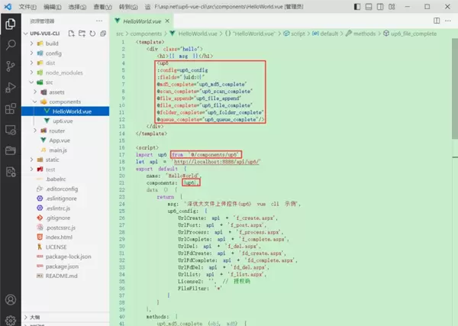Screen dimensions: 458x326
Task: Open package.json in the file tree
Action: 63,267
